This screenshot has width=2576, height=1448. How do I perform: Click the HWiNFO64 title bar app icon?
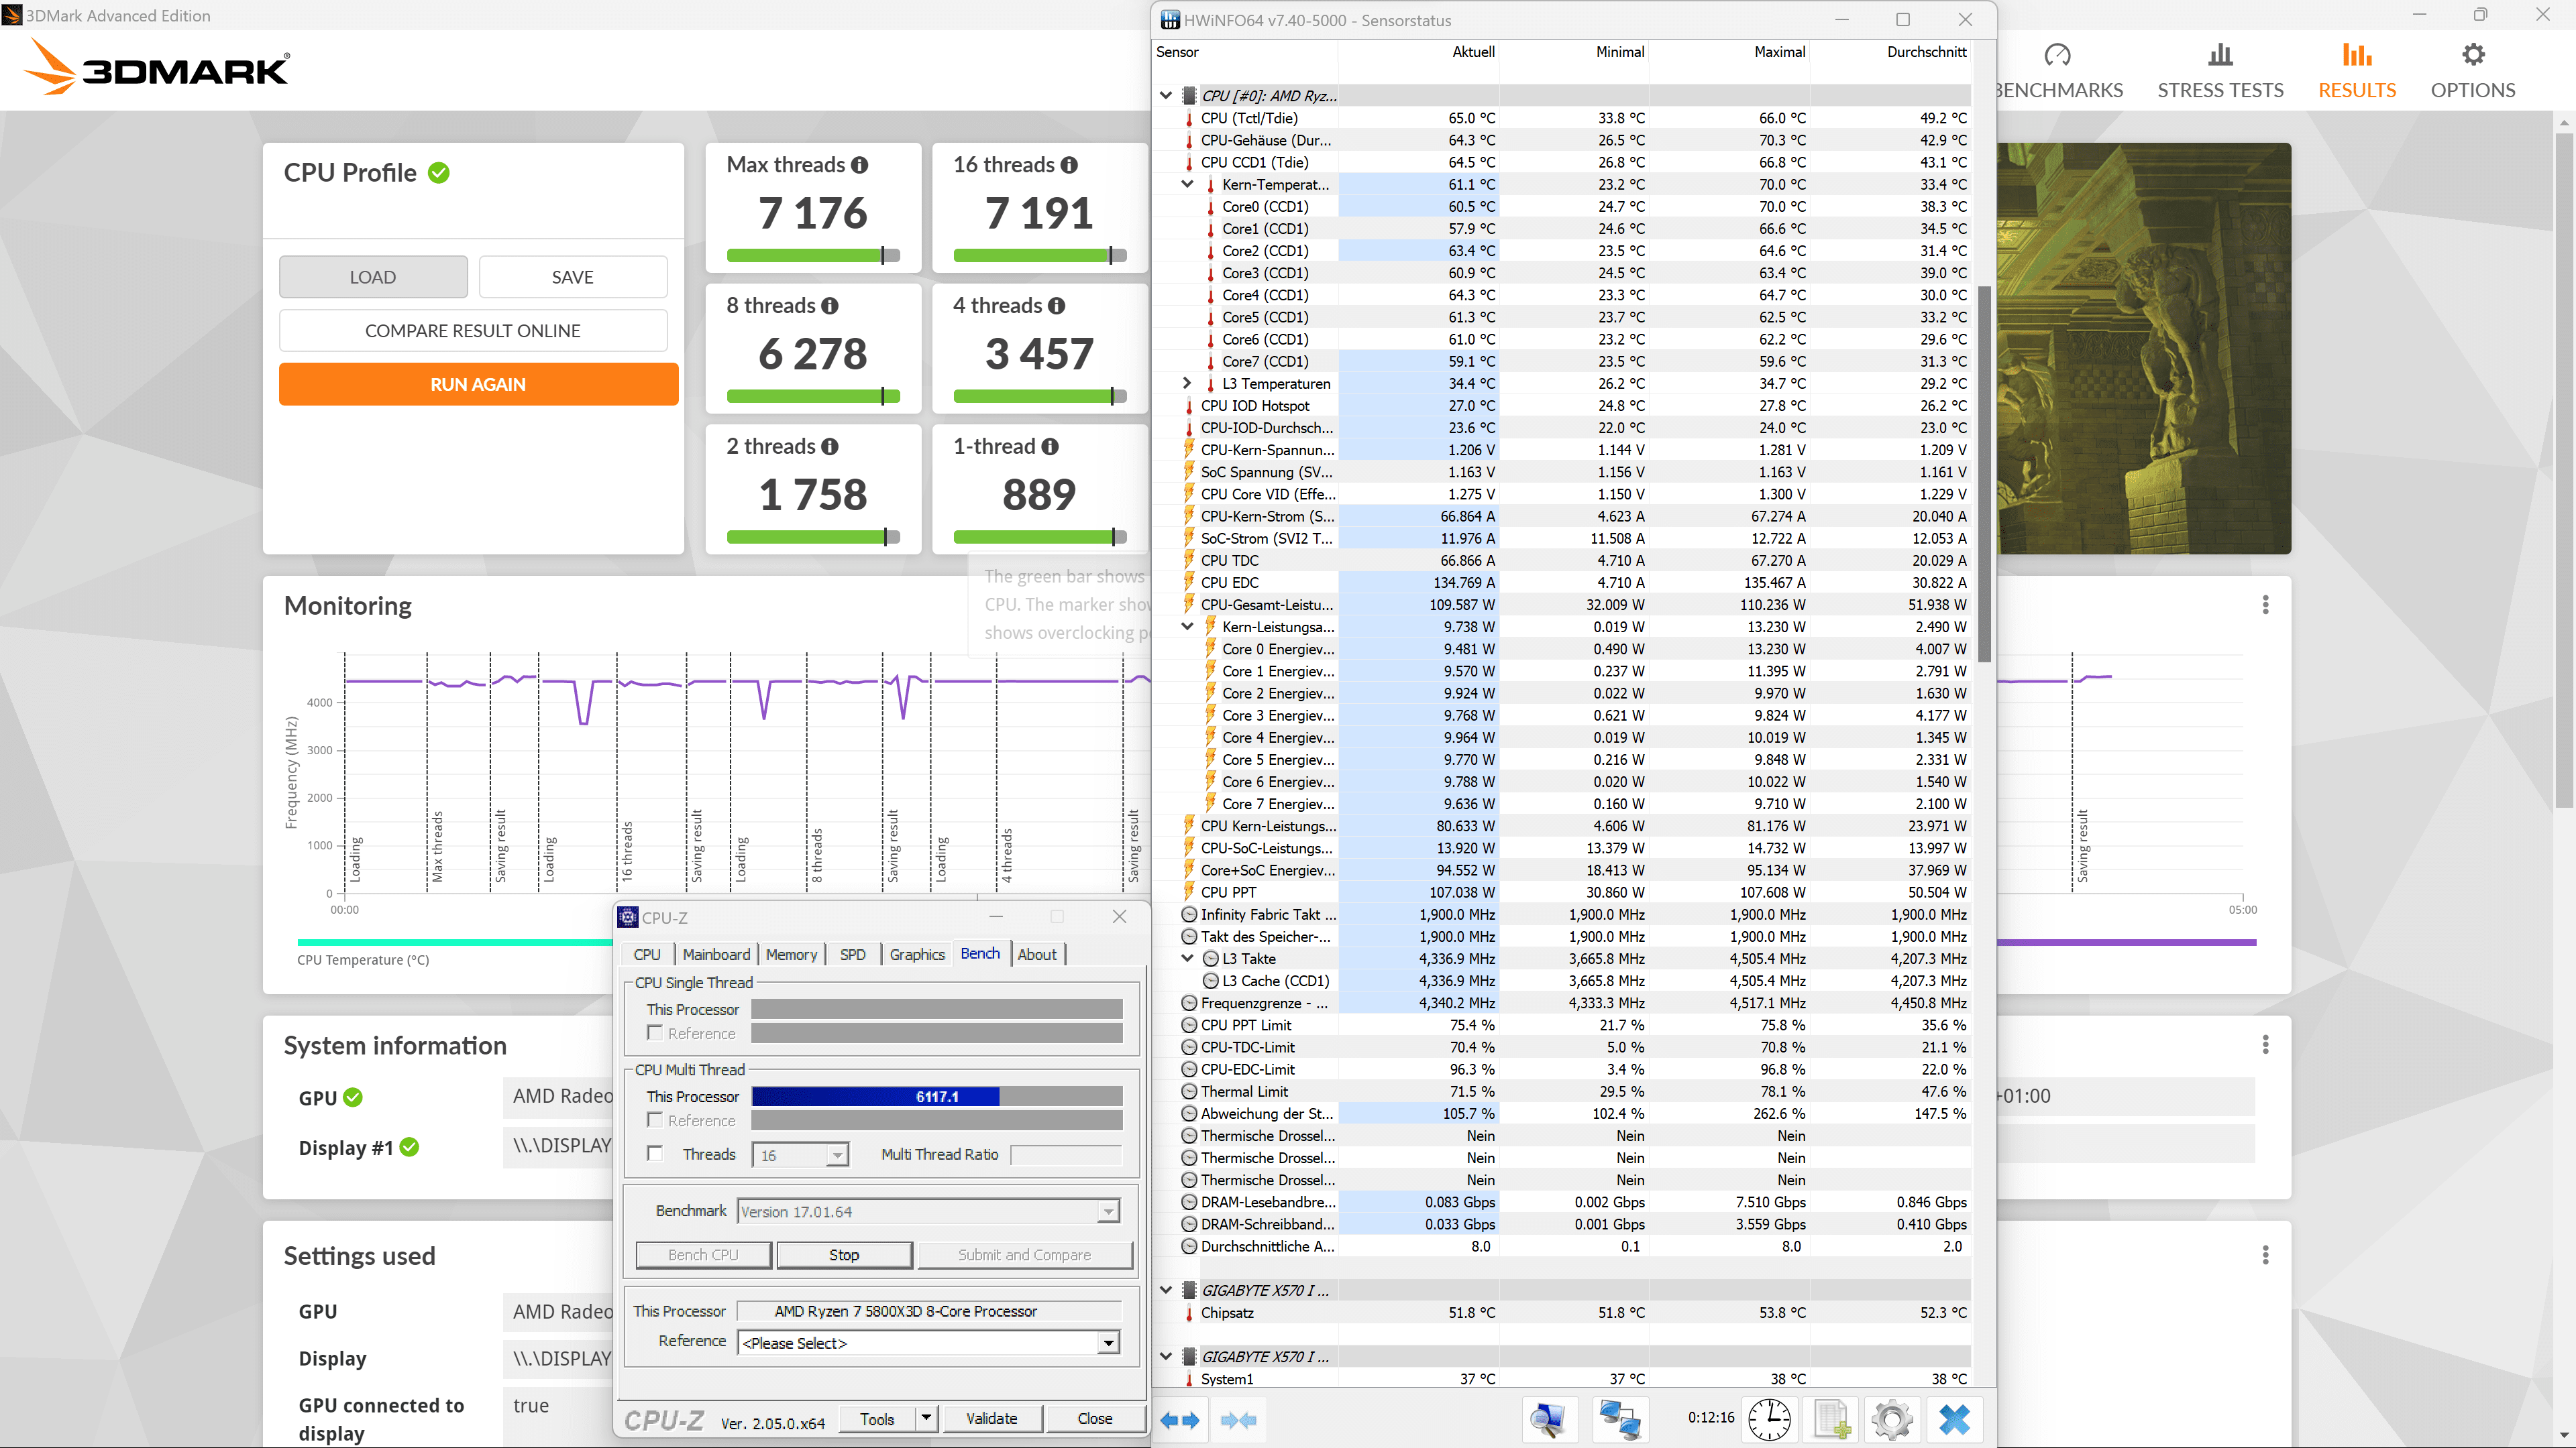click(1169, 20)
